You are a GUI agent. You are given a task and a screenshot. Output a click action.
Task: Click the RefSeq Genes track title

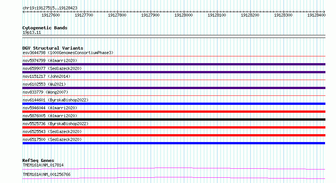pyautogui.click(x=38, y=160)
